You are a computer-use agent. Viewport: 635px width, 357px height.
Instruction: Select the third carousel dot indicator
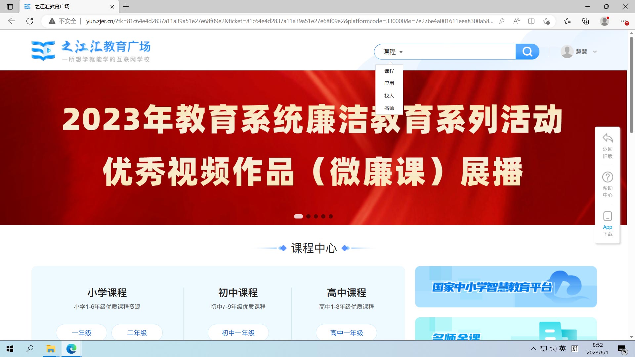tap(316, 216)
